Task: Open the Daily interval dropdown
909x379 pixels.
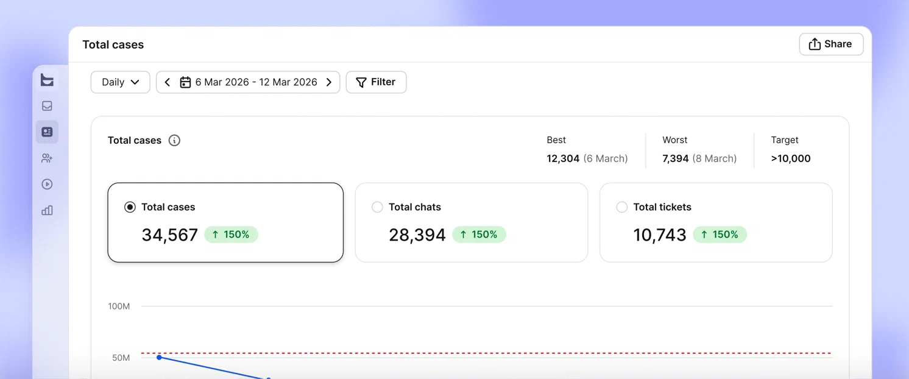Action: pyautogui.click(x=121, y=82)
